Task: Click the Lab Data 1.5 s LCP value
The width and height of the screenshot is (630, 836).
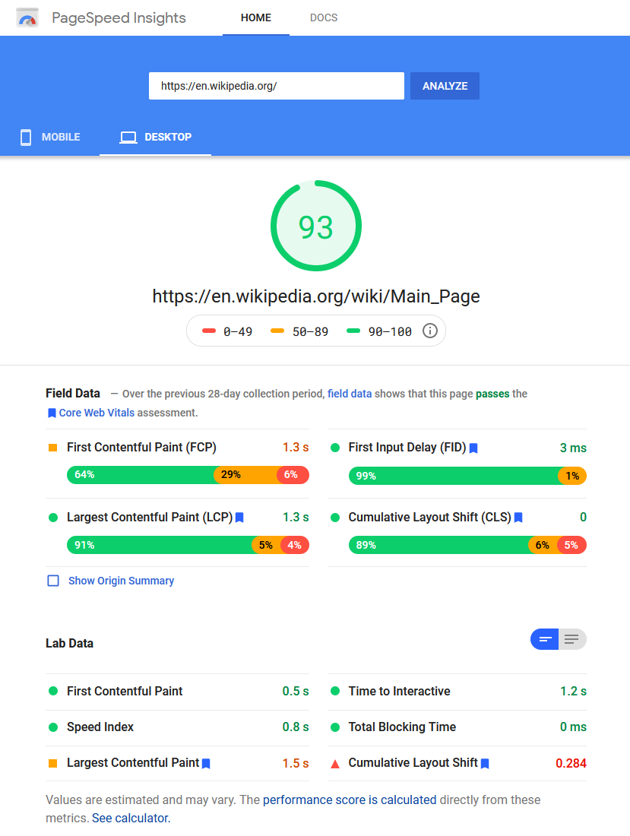Action: [296, 764]
